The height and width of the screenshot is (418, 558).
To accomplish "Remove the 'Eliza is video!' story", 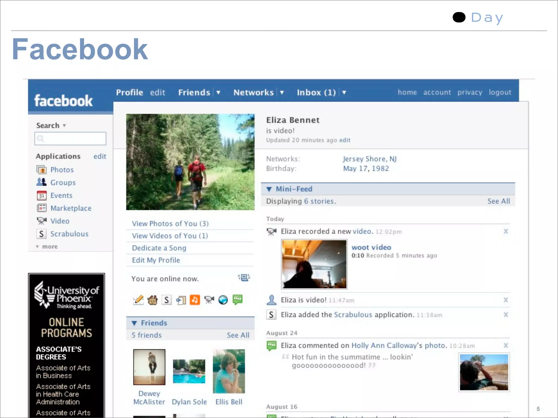I will pyautogui.click(x=506, y=300).
